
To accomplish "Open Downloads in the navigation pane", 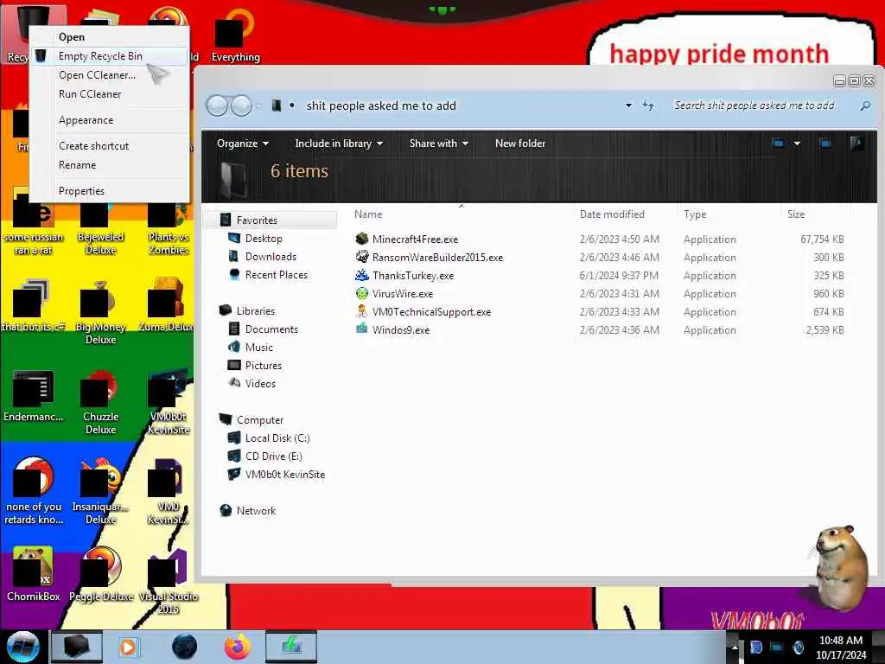I will pyautogui.click(x=271, y=257).
